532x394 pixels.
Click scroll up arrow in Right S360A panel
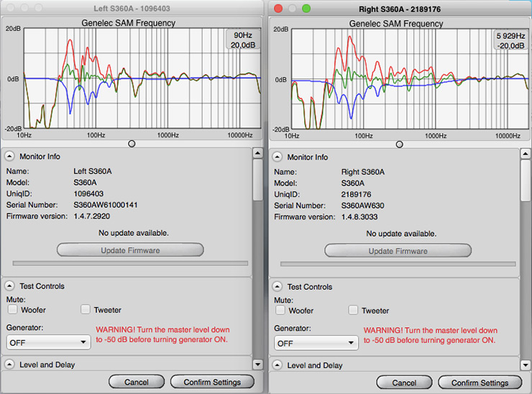[526, 154]
